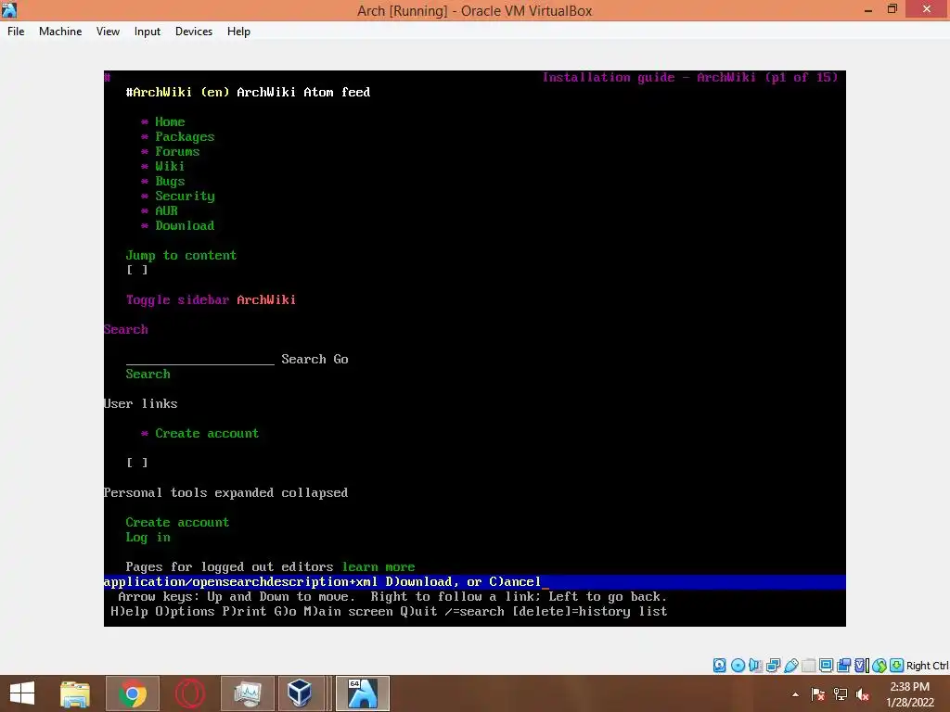The image size is (950, 712).
Task: Open the View menu
Action: pos(108,32)
